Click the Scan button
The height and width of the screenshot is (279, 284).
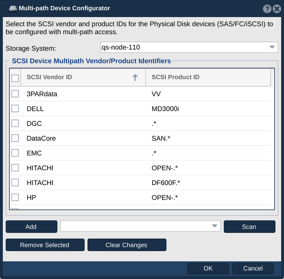(249, 227)
